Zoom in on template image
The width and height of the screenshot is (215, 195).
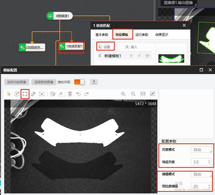click(123, 94)
